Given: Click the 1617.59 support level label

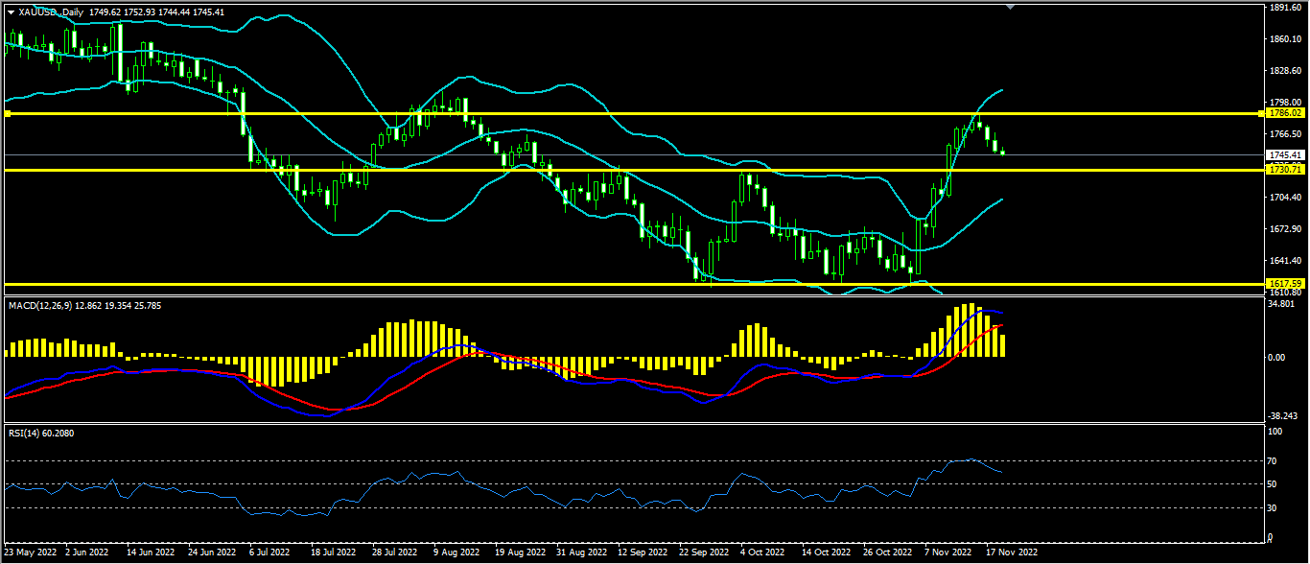Looking at the screenshot, I should point(1284,284).
